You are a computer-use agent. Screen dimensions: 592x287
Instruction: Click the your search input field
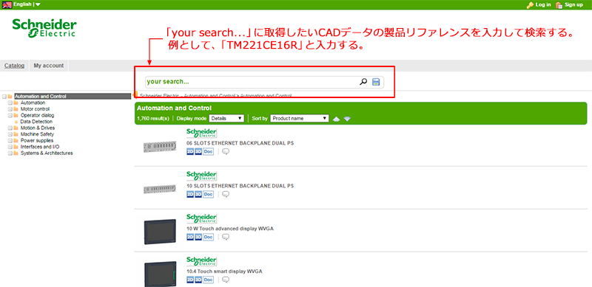(x=252, y=82)
